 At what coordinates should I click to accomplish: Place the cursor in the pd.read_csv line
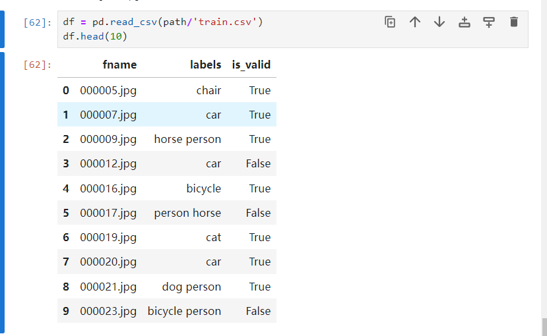click(x=162, y=22)
